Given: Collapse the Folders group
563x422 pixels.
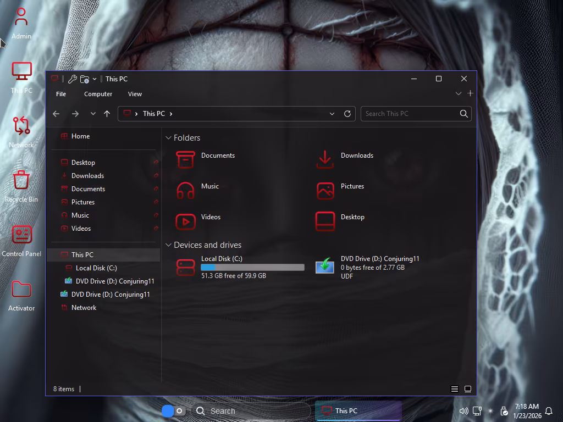Looking at the screenshot, I should [168, 138].
